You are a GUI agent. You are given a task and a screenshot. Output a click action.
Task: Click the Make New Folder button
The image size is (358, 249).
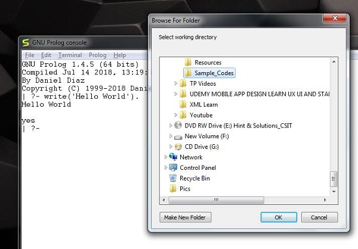click(x=185, y=217)
